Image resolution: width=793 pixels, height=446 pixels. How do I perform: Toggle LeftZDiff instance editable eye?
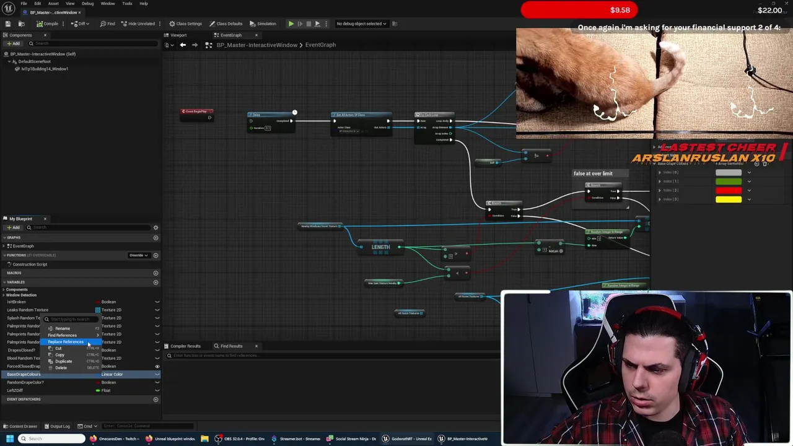(x=157, y=390)
